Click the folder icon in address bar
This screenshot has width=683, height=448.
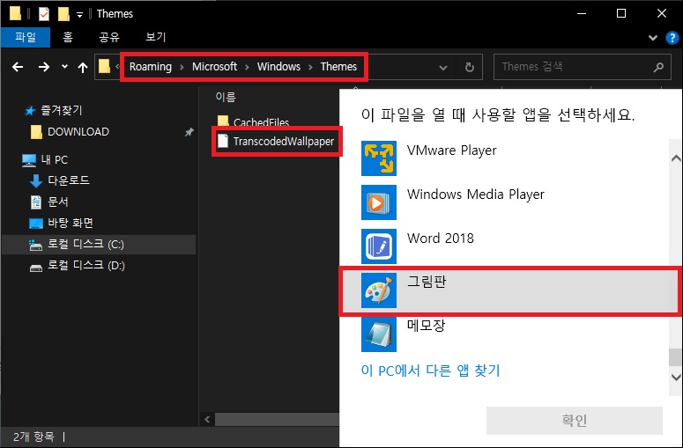pos(104,67)
